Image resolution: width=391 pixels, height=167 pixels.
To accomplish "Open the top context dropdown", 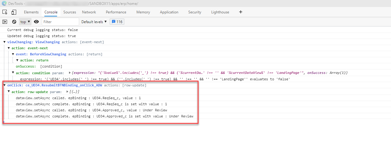I will pyautogui.click(x=25, y=22).
